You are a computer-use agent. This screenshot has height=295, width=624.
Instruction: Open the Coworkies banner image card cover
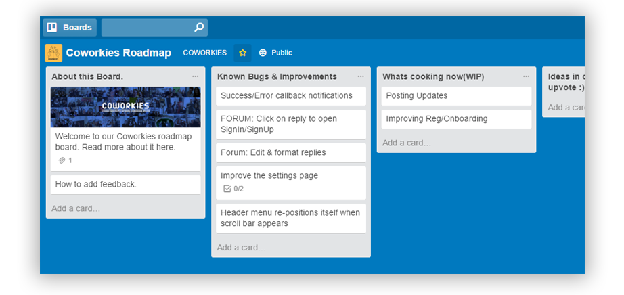tap(126, 107)
